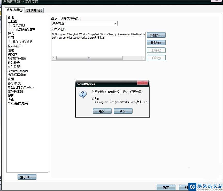Select 普通 in options tree
Viewport: 223px width, 191px height.
point(11,17)
